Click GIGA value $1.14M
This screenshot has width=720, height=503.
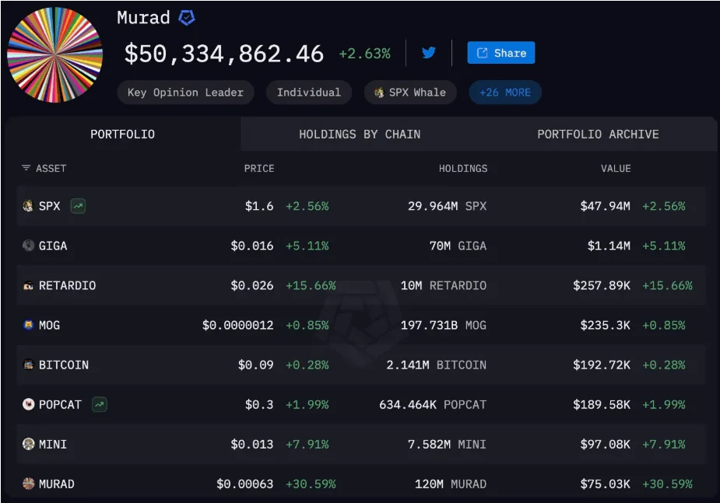click(x=609, y=246)
